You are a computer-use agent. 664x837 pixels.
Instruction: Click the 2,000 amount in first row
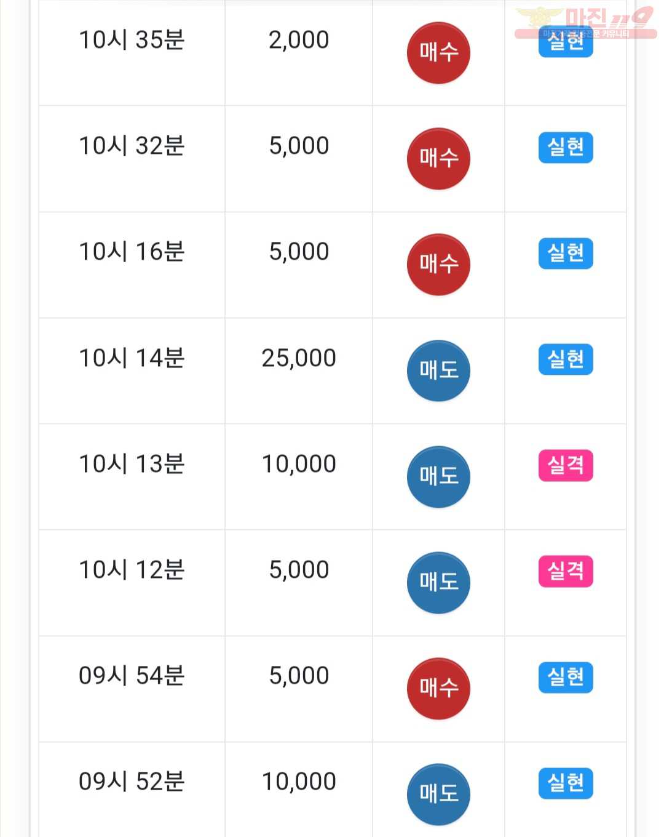pos(299,40)
